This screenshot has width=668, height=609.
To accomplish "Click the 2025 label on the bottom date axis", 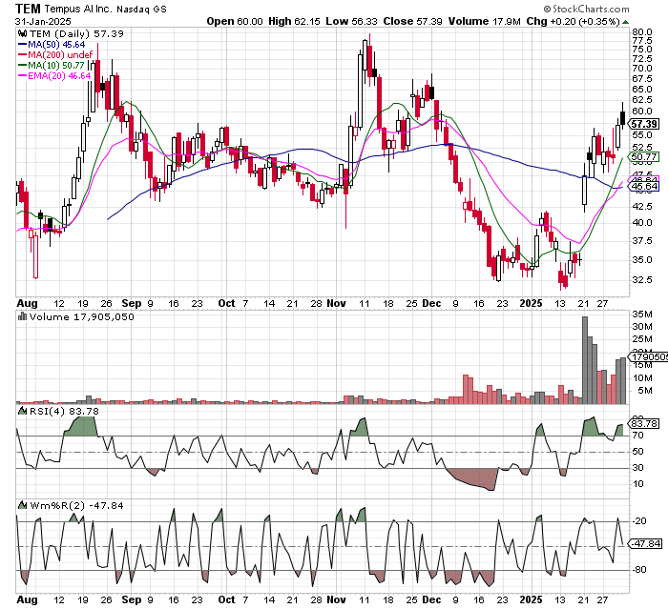I will [x=532, y=599].
